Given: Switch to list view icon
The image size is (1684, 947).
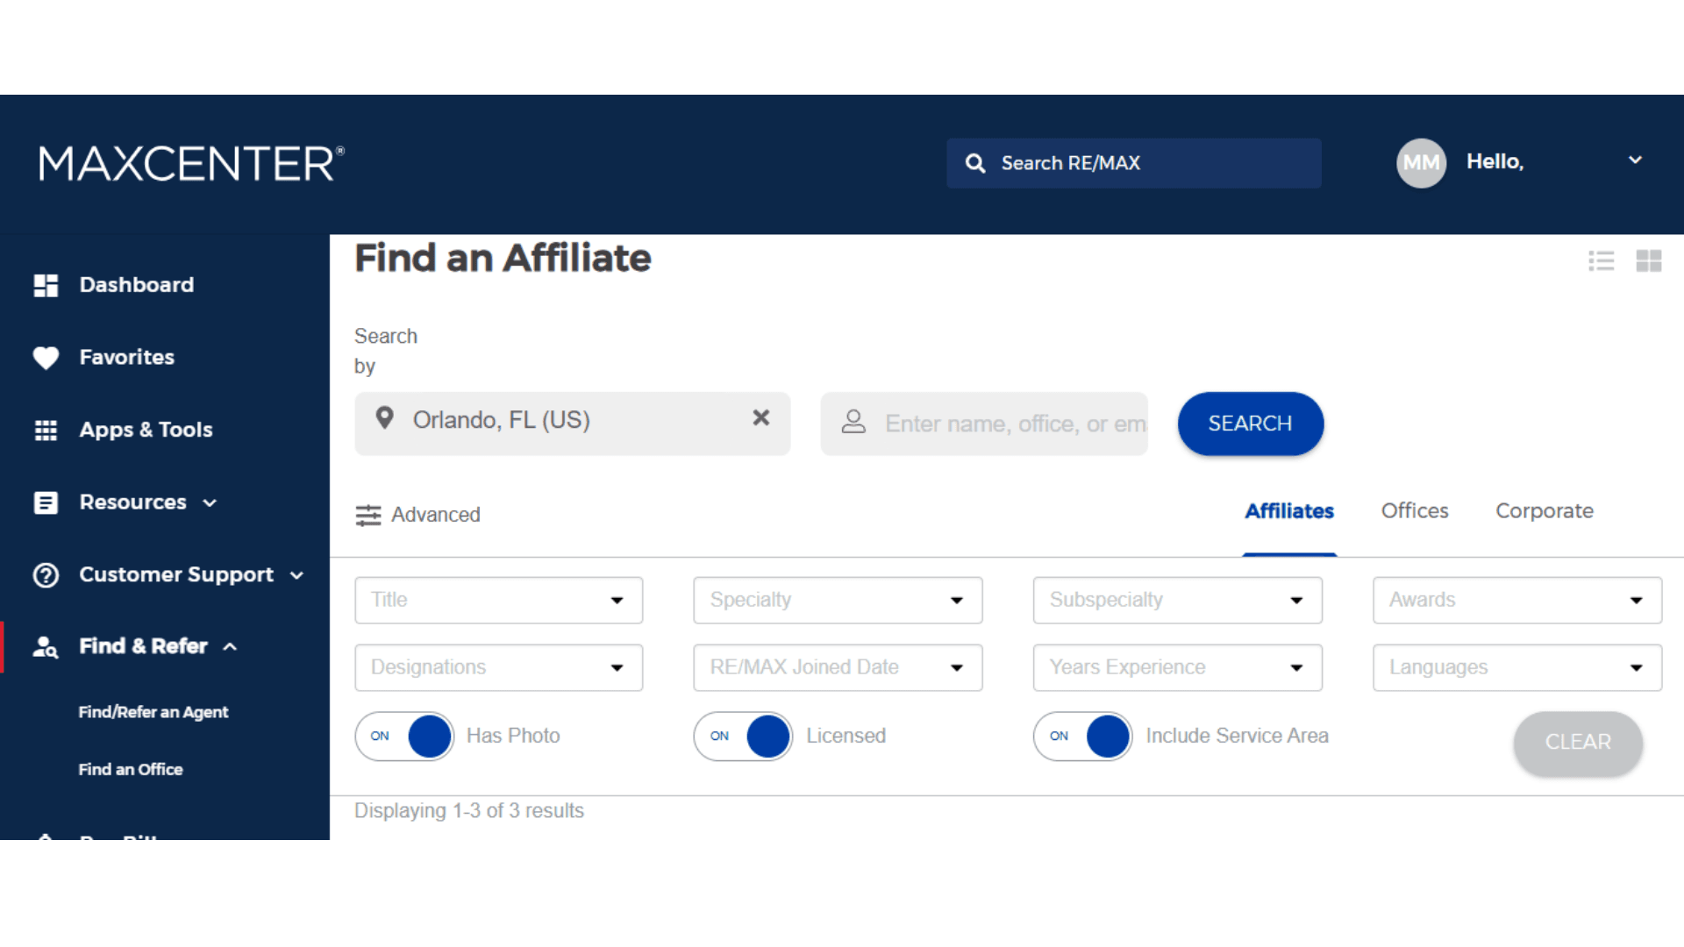Looking at the screenshot, I should click(x=1602, y=260).
